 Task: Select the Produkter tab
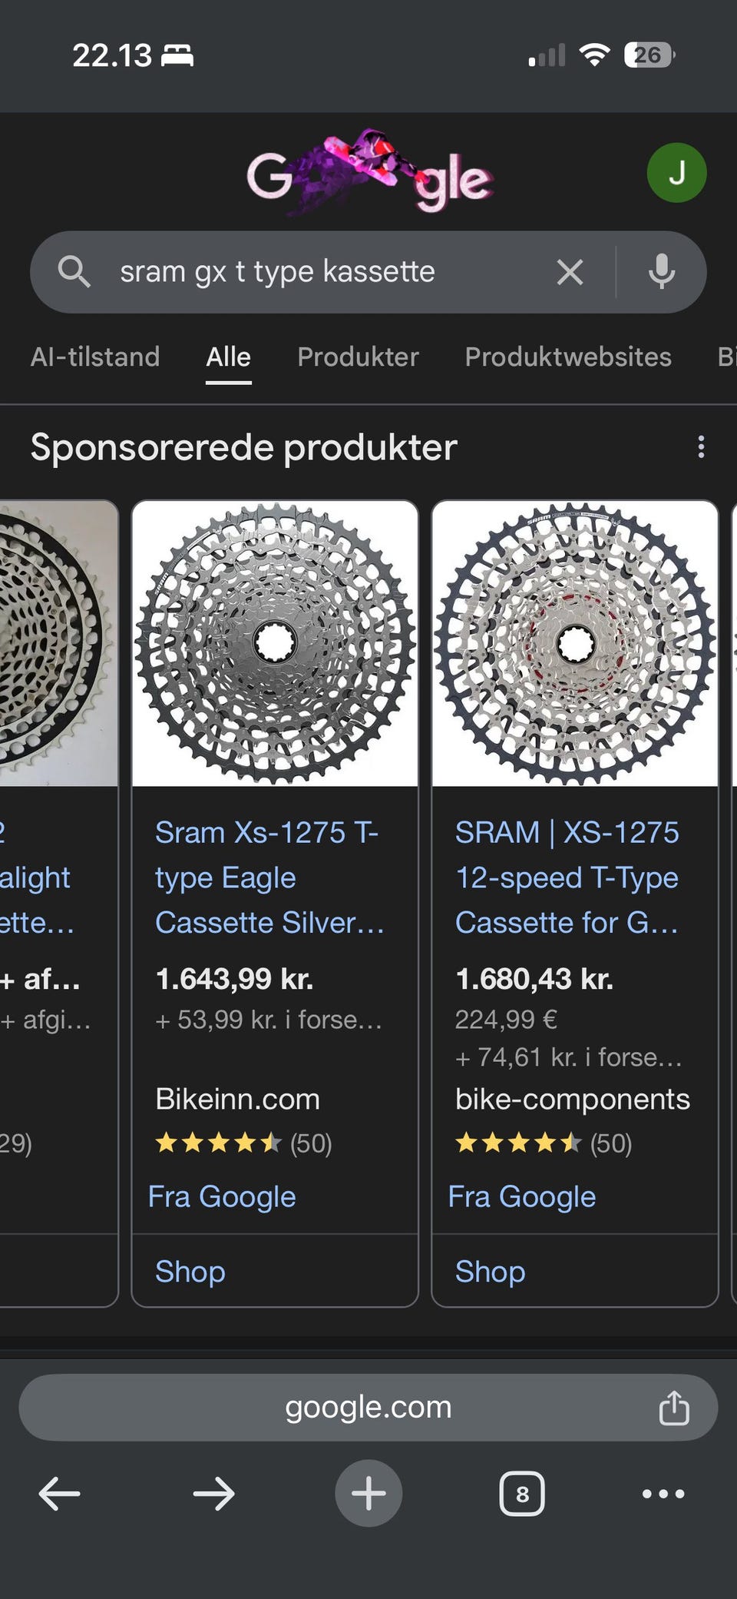[x=358, y=357]
